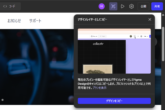Click the scrollbar track below the thumb
The height and width of the screenshot is (110, 165).
coord(163,83)
